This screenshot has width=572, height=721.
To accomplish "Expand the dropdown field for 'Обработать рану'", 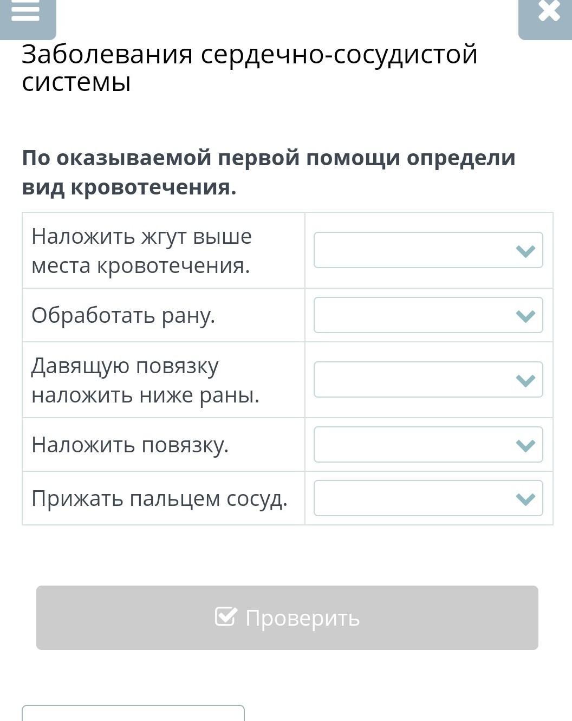I will (428, 315).
